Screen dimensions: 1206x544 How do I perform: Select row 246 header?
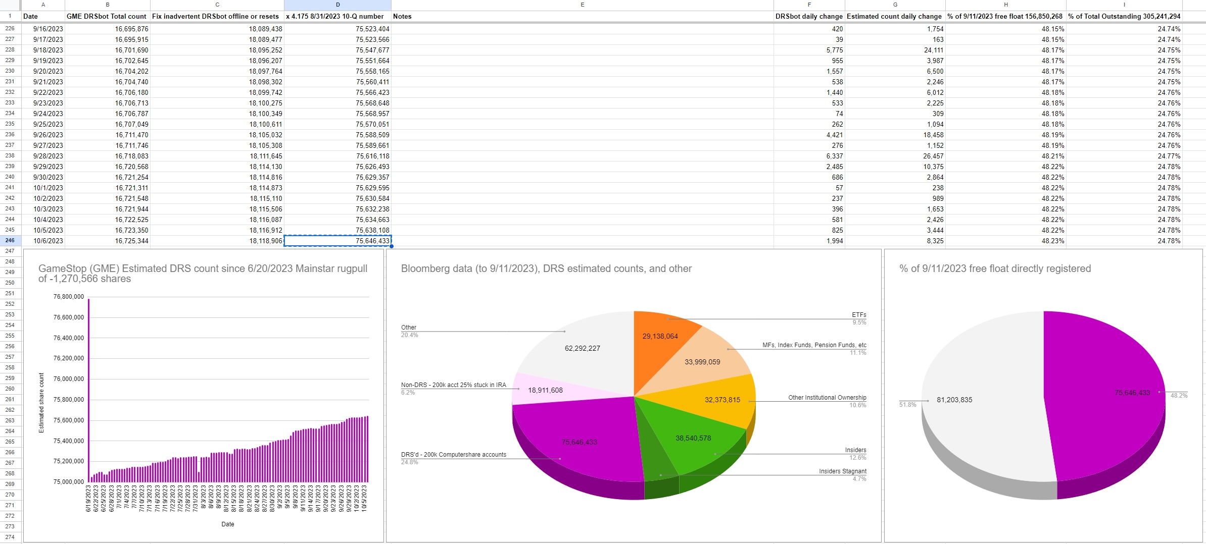(x=10, y=241)
